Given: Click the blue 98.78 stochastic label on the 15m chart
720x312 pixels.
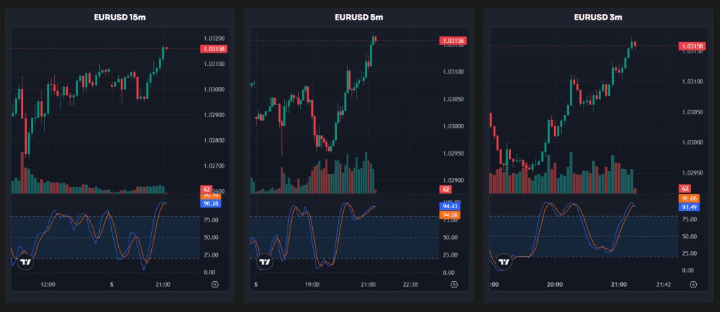Looking at the screenshot, I should (211, 203).
